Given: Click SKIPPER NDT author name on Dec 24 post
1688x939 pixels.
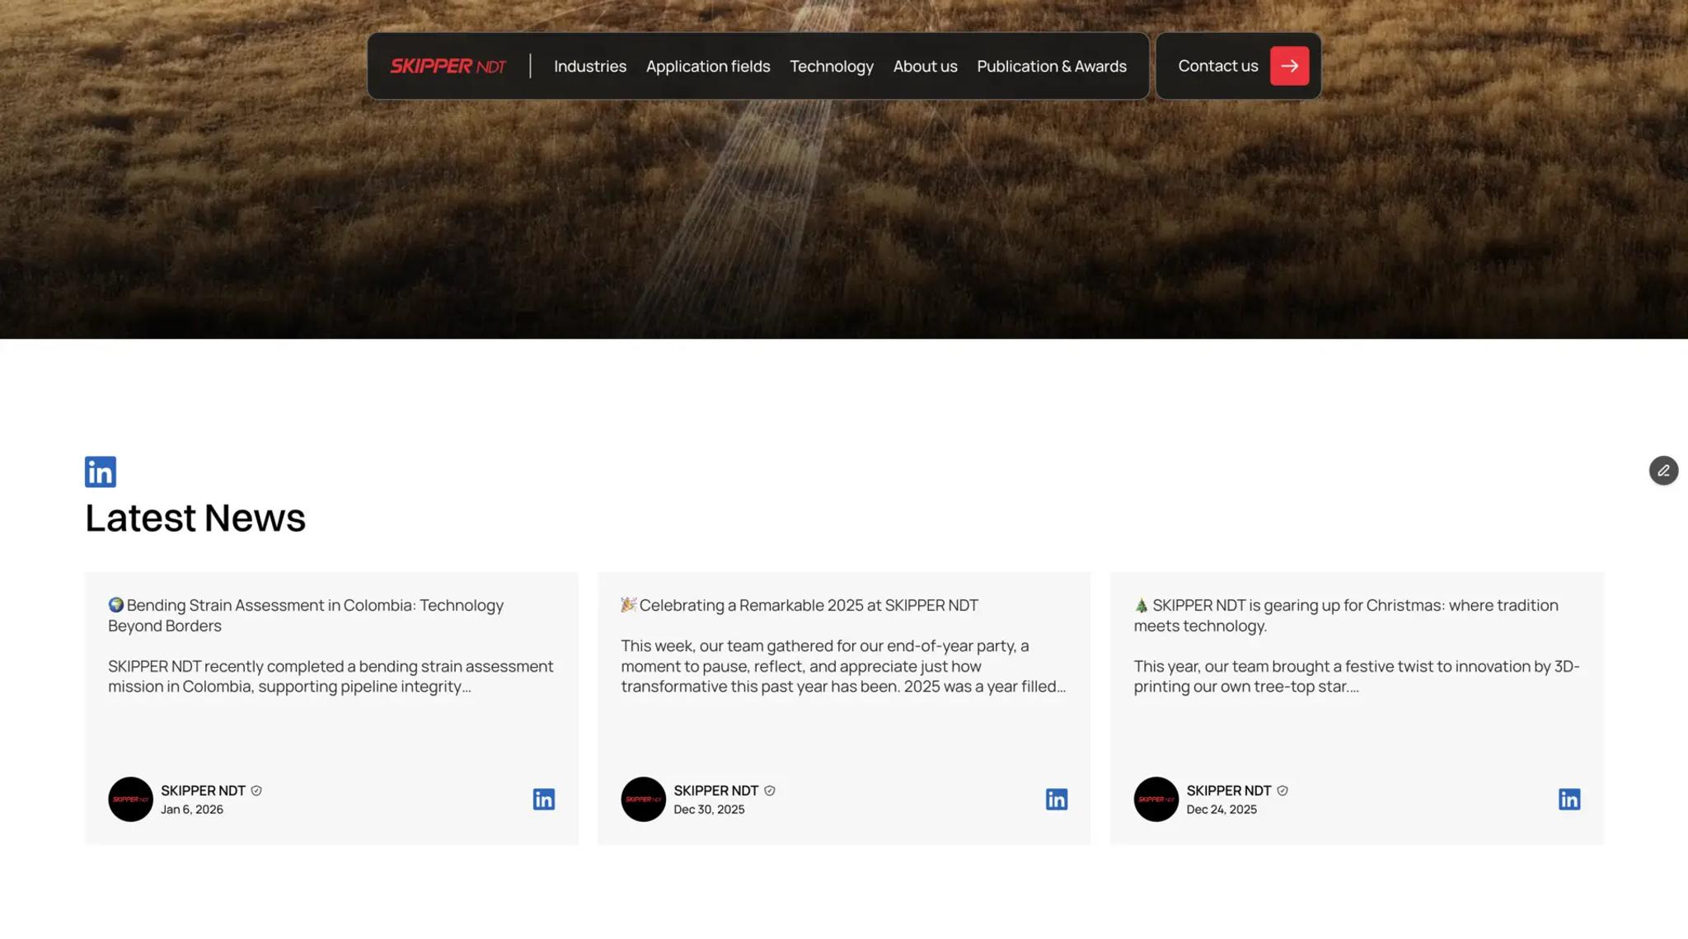Looking at the screenshot, I should coord(1228,791).
